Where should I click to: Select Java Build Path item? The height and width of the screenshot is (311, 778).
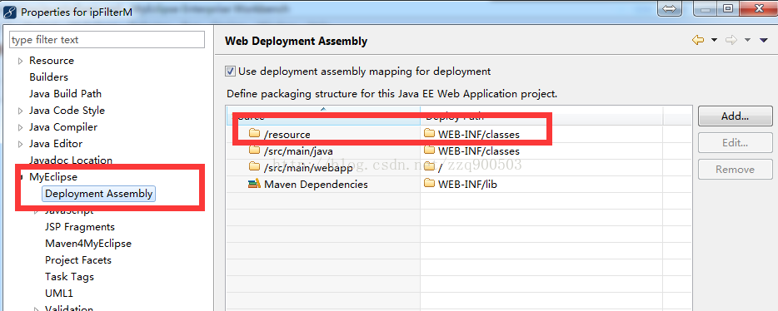(x=66, y=94)
